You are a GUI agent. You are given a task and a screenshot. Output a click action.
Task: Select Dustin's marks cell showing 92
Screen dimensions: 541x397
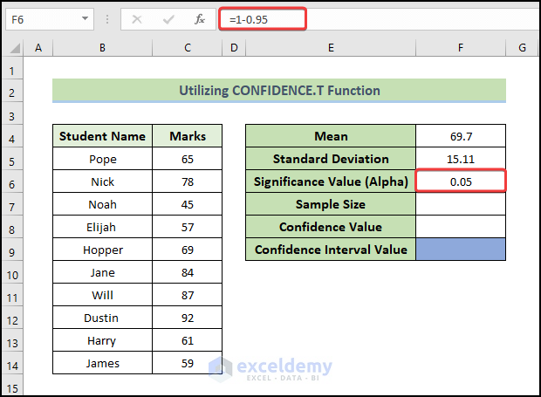(188, 318)
